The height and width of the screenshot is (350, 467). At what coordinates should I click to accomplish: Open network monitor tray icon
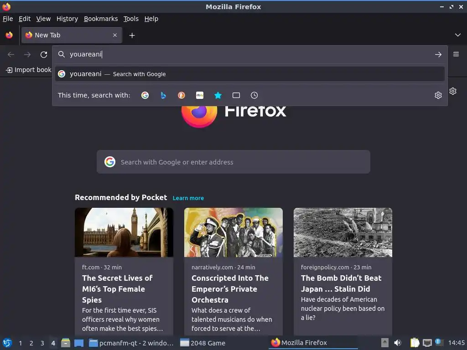pos(427,343)
